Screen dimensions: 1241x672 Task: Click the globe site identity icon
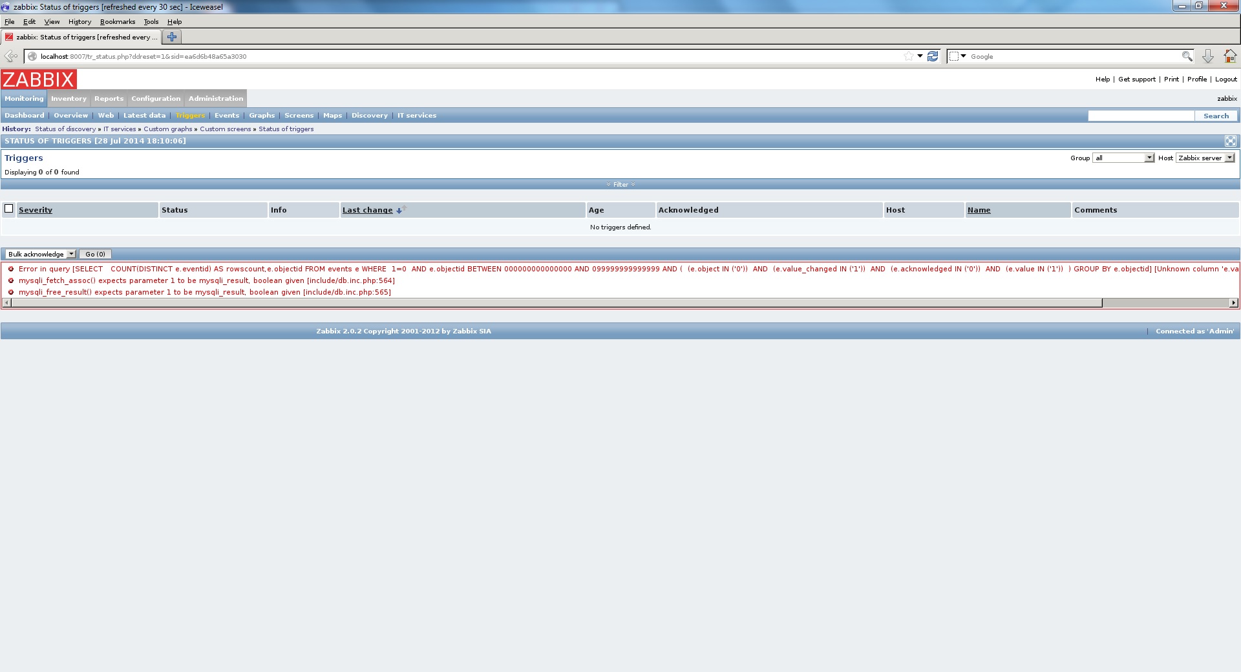click(32, 56)
